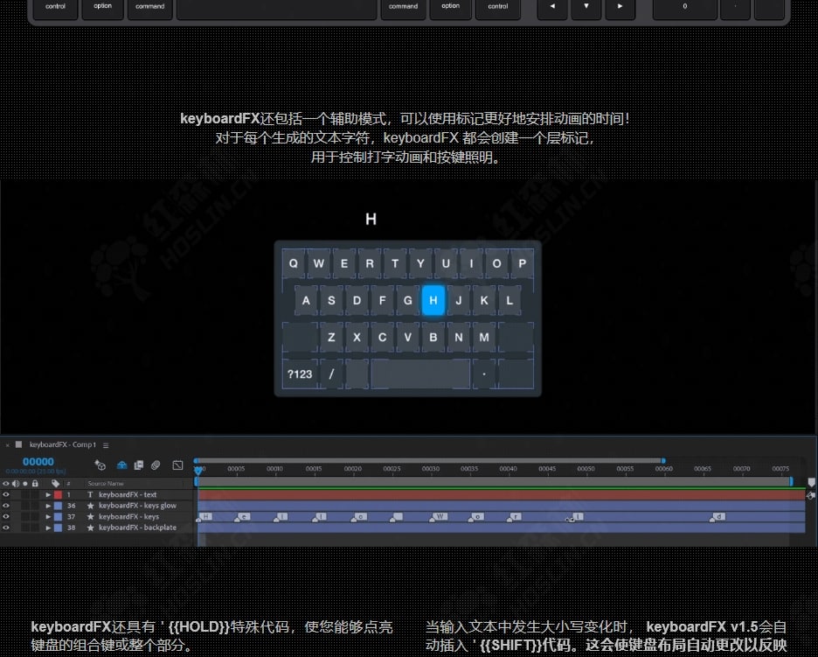This screenshot has height=657, width=818.
Task: Click the l marker near frame 00050
Action: (576, 516)
